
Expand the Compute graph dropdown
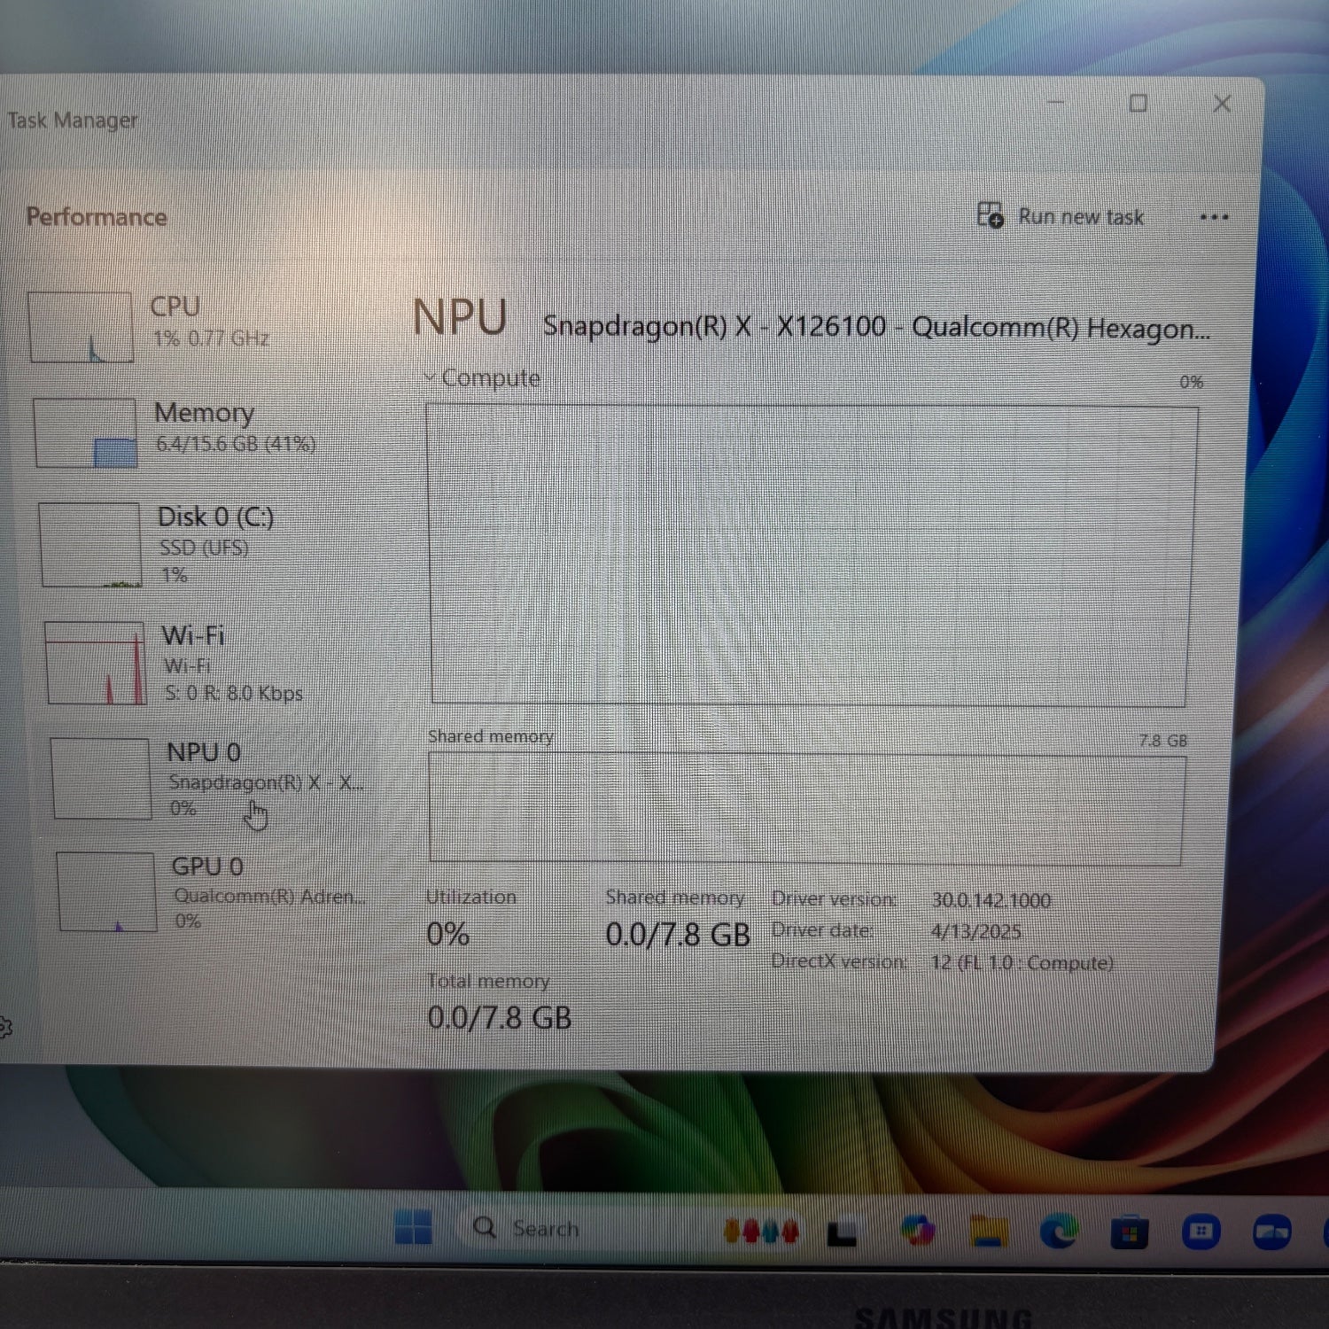click(x=431, y=377)
